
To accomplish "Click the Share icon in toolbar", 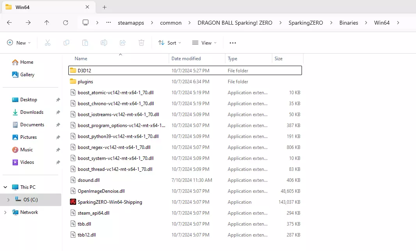I will (x=123, y=43).
